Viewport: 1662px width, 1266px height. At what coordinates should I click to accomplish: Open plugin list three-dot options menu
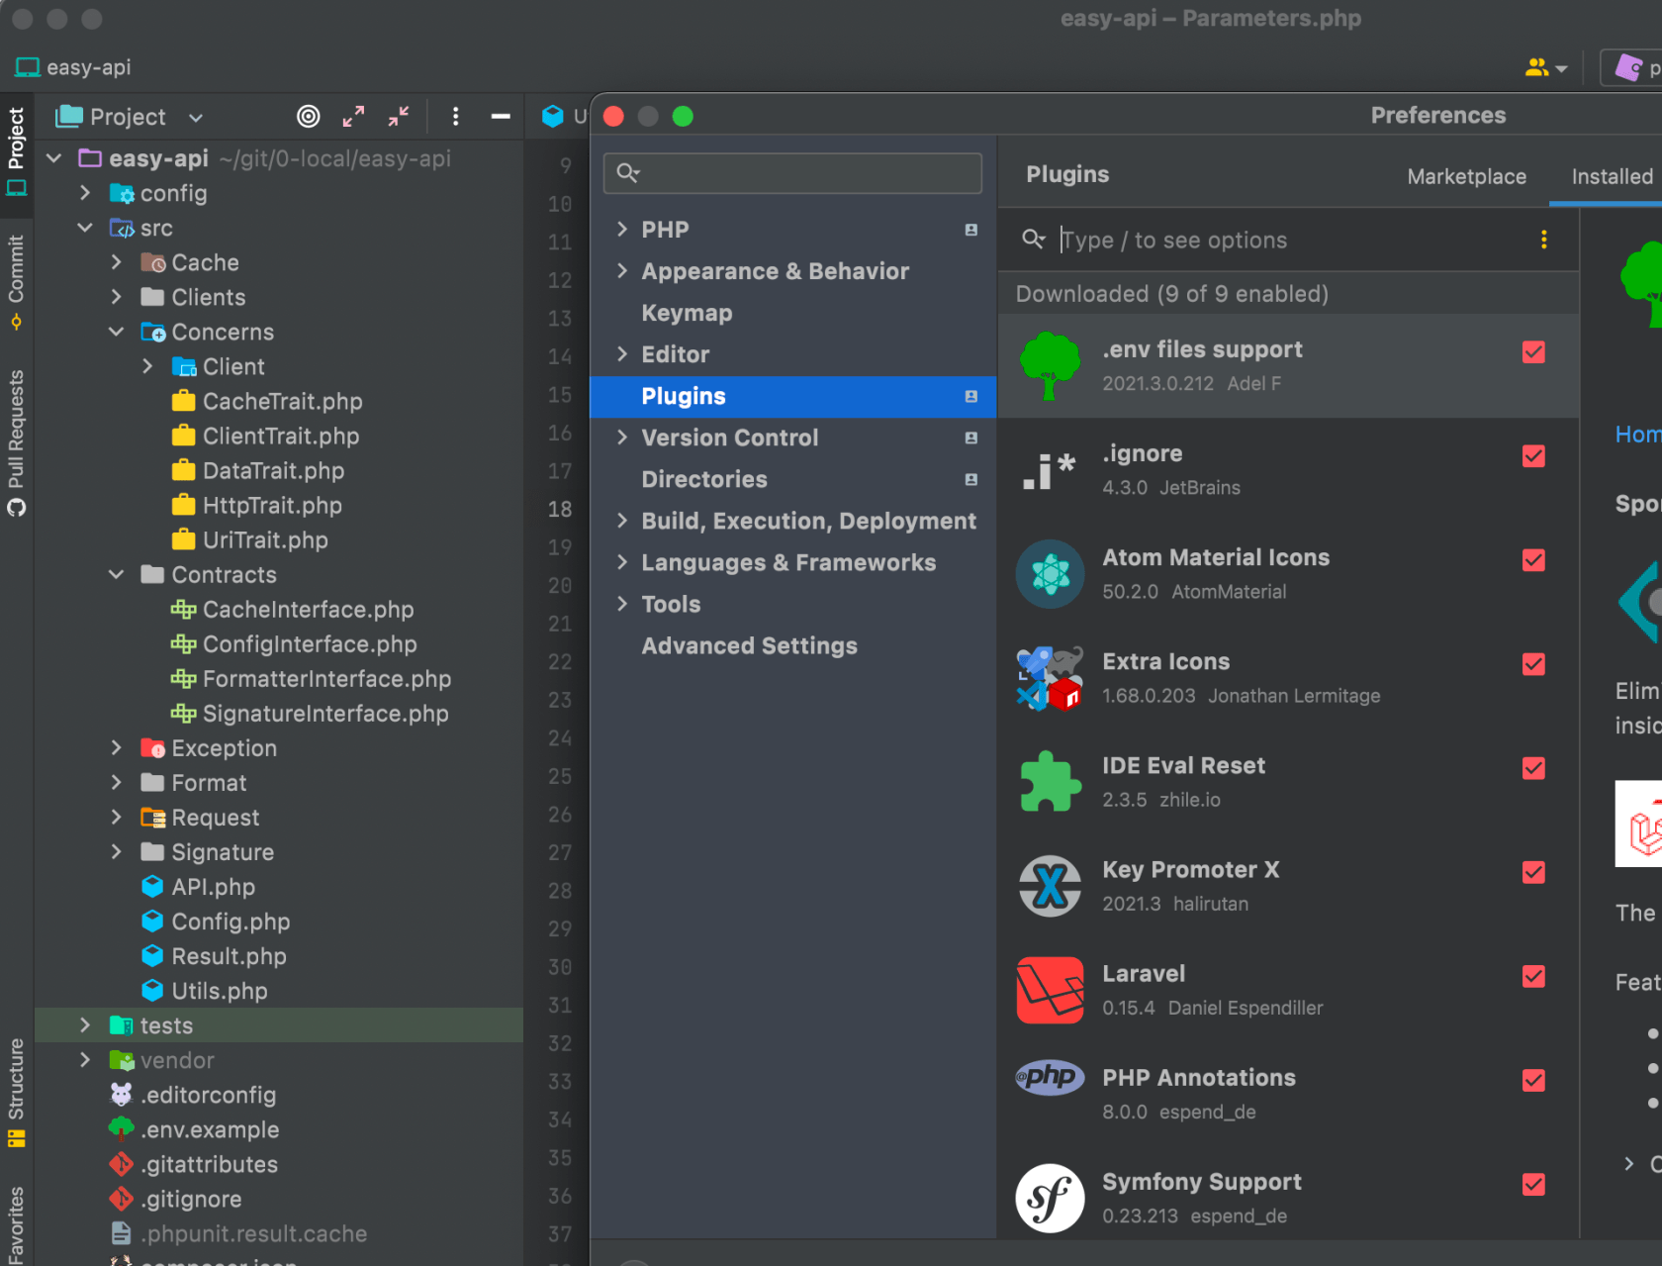click(x=1543, y=240)
